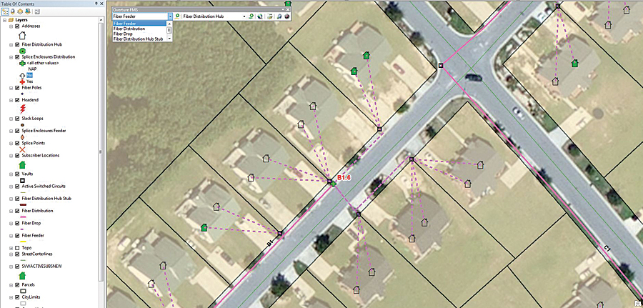Uncheck the Addresses layer checkbox

coord(17,26)
